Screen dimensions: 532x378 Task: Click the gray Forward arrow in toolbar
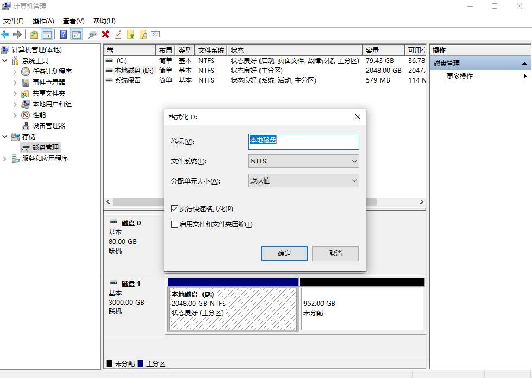pyautogui.click(x=17, y=34)
